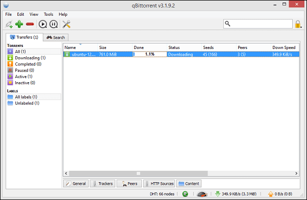Screen dimensions: 307x200
Task: Select the Inactive (0) filter
Action: click(x=34, y=83)
